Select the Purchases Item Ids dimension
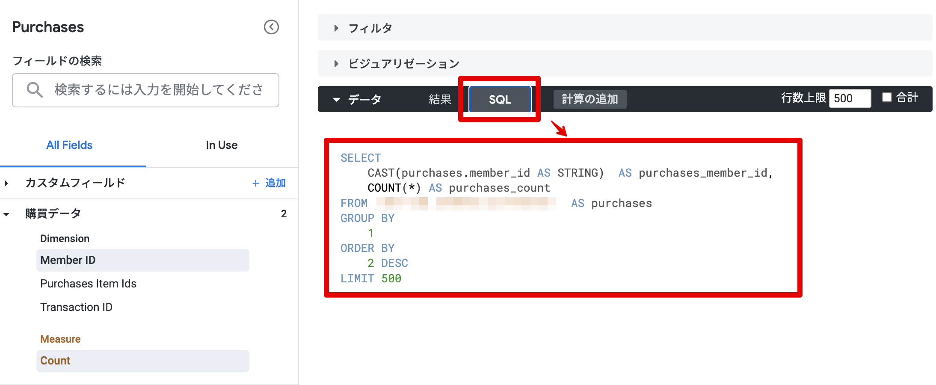Image resolution: width=936 pixels, height=385 pixels. pos(88,284)
